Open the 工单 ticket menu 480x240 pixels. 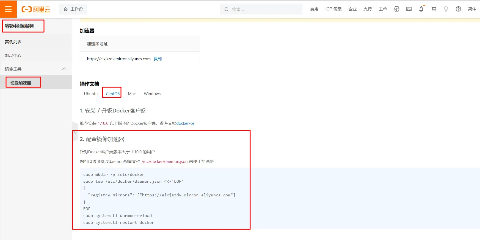click(x=383, y=9)
